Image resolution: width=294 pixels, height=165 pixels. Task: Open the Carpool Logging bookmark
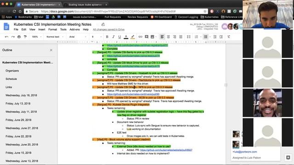(x=186, y=17)
